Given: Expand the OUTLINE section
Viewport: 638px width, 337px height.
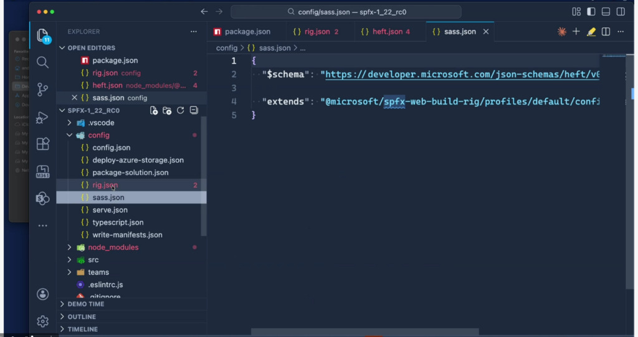Looking at the screenshot, I should pyautogui.click(x=82, y=316).
